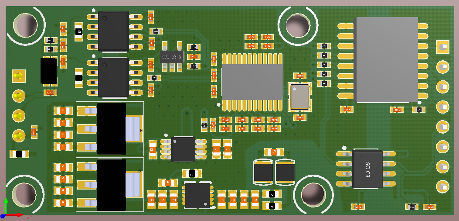Select the square yellow pin on left header
This screenshot has width=459, height=221.
19,76
